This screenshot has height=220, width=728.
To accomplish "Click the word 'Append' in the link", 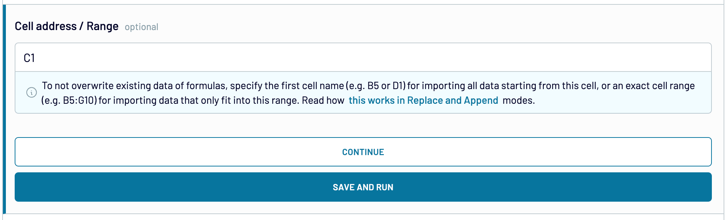I will (481, 100).
